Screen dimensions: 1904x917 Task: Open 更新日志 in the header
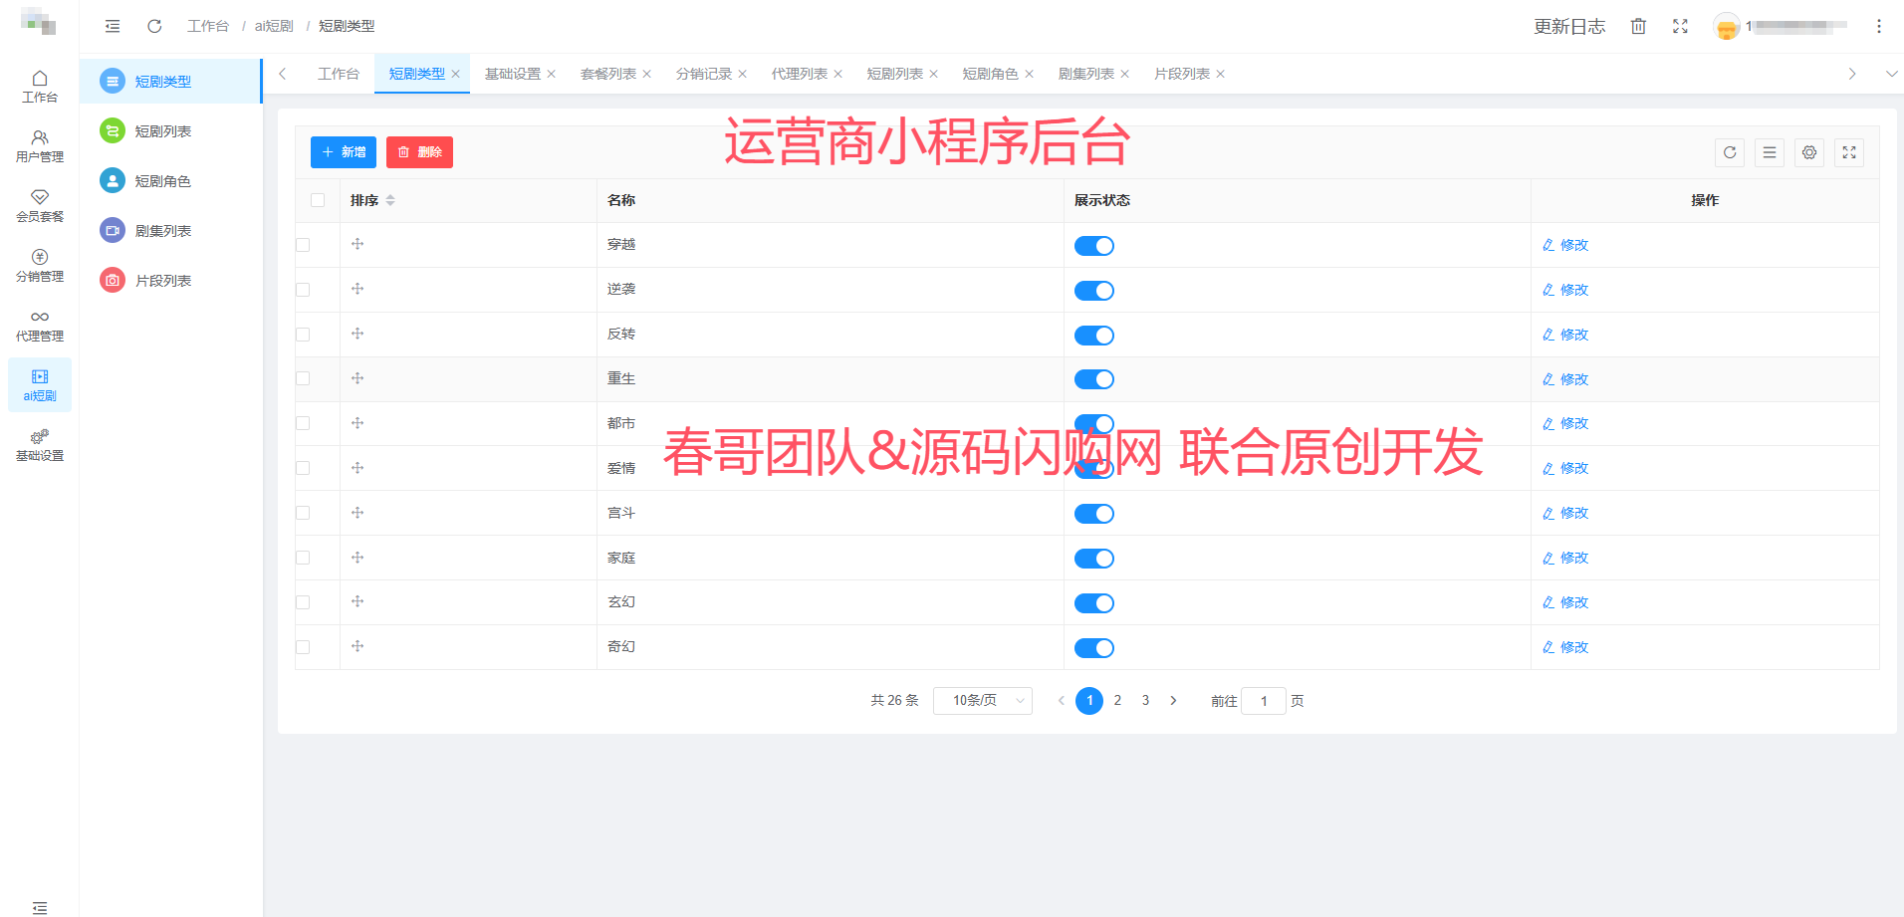1569,27
